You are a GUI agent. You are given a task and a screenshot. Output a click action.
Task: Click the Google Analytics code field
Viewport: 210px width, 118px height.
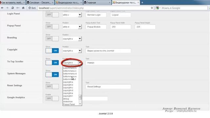click(95, 99)
